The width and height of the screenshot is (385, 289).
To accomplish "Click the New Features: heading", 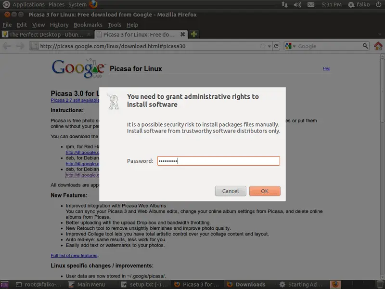I will point(69,195).
